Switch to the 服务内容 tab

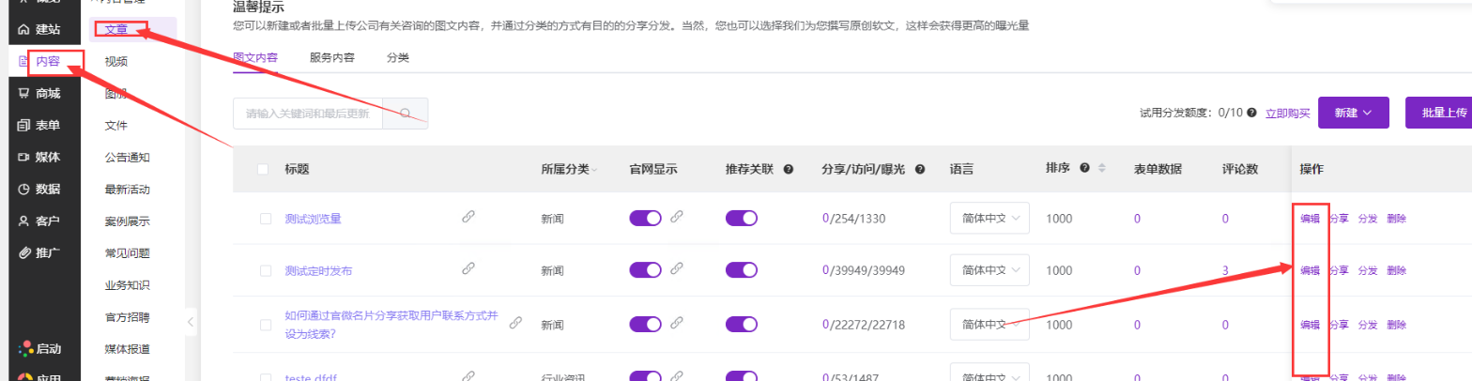332,57
